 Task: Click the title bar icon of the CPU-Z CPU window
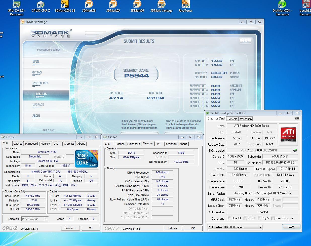pos(3,137)
